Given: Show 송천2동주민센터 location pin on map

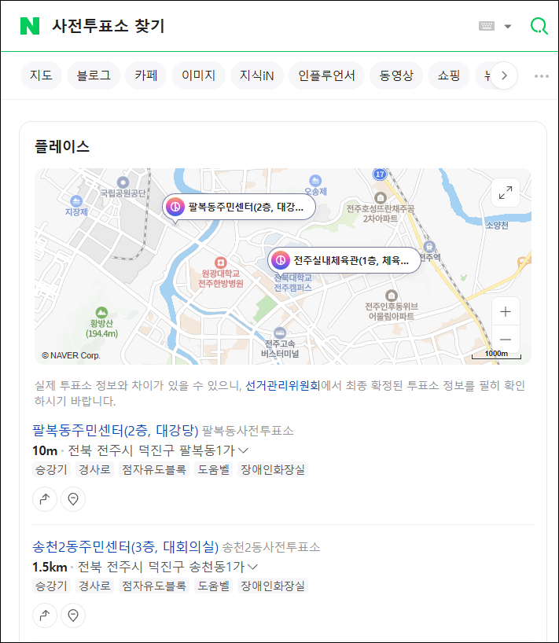Looking at the screenshot, I should [73, 615].
